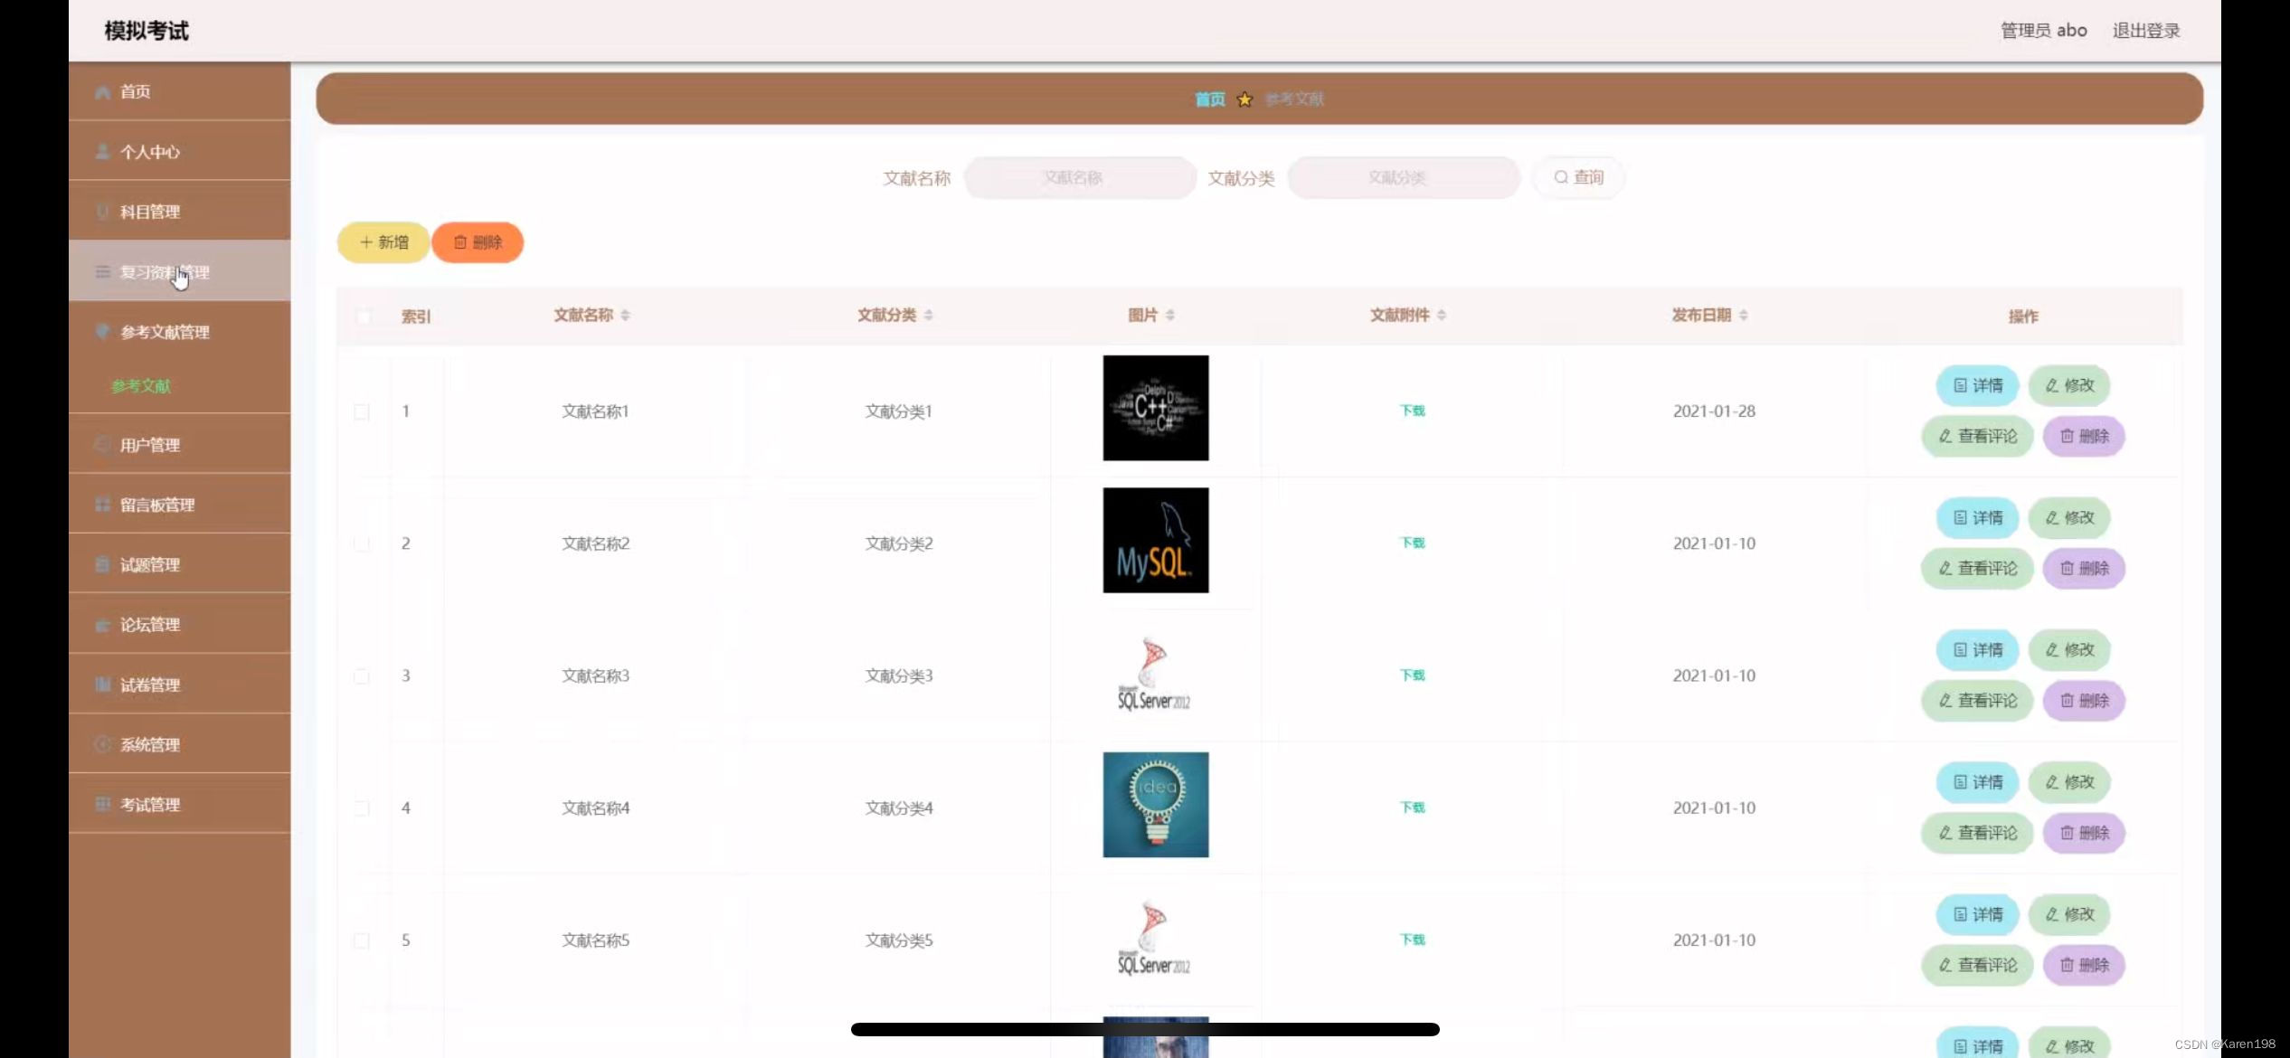Image resolution: width=2290 pixels, height=1058 pixels.
Task: Open 详情 for 文献名称2
Action: (x=1977, y=517)
